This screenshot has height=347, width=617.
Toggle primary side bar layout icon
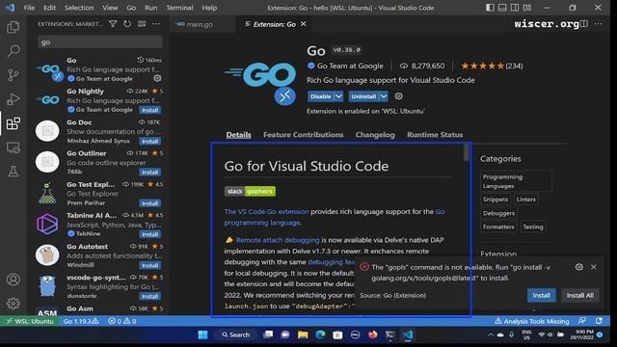pos(490,8)
